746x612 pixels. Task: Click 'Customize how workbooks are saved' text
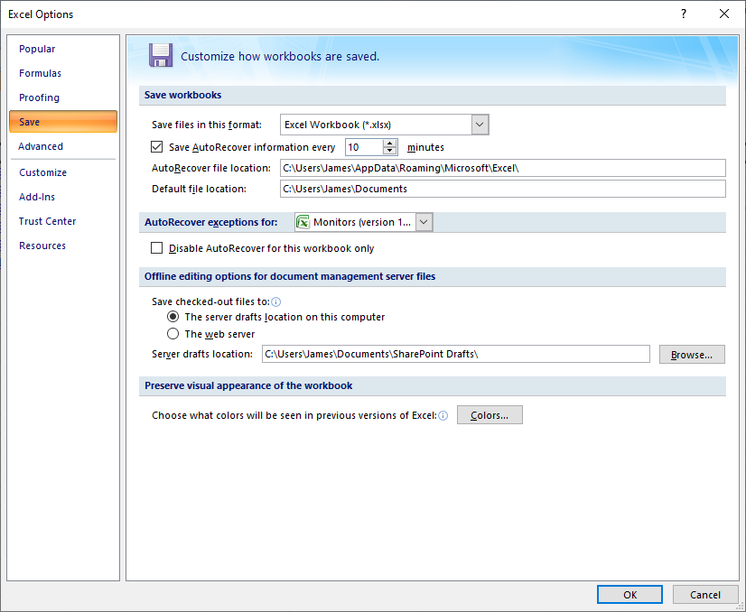[280, 57]
